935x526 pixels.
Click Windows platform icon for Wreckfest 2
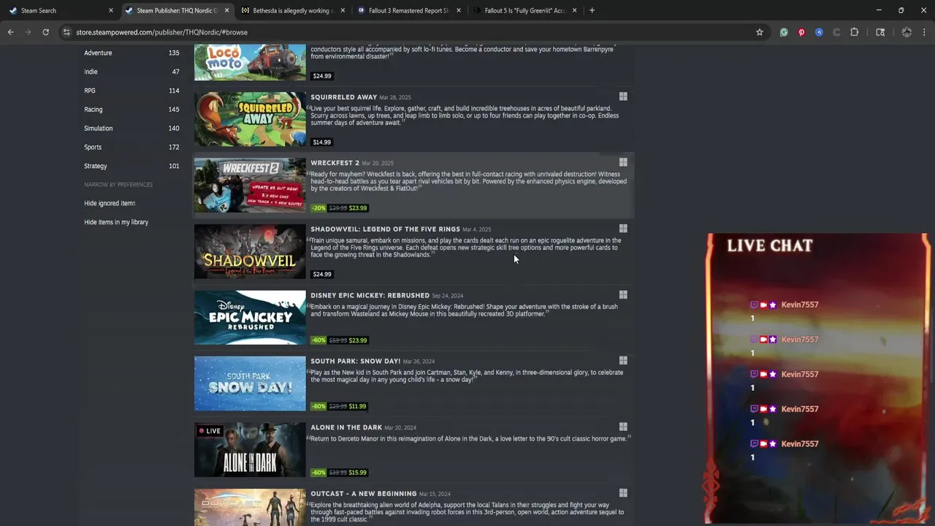623,162
